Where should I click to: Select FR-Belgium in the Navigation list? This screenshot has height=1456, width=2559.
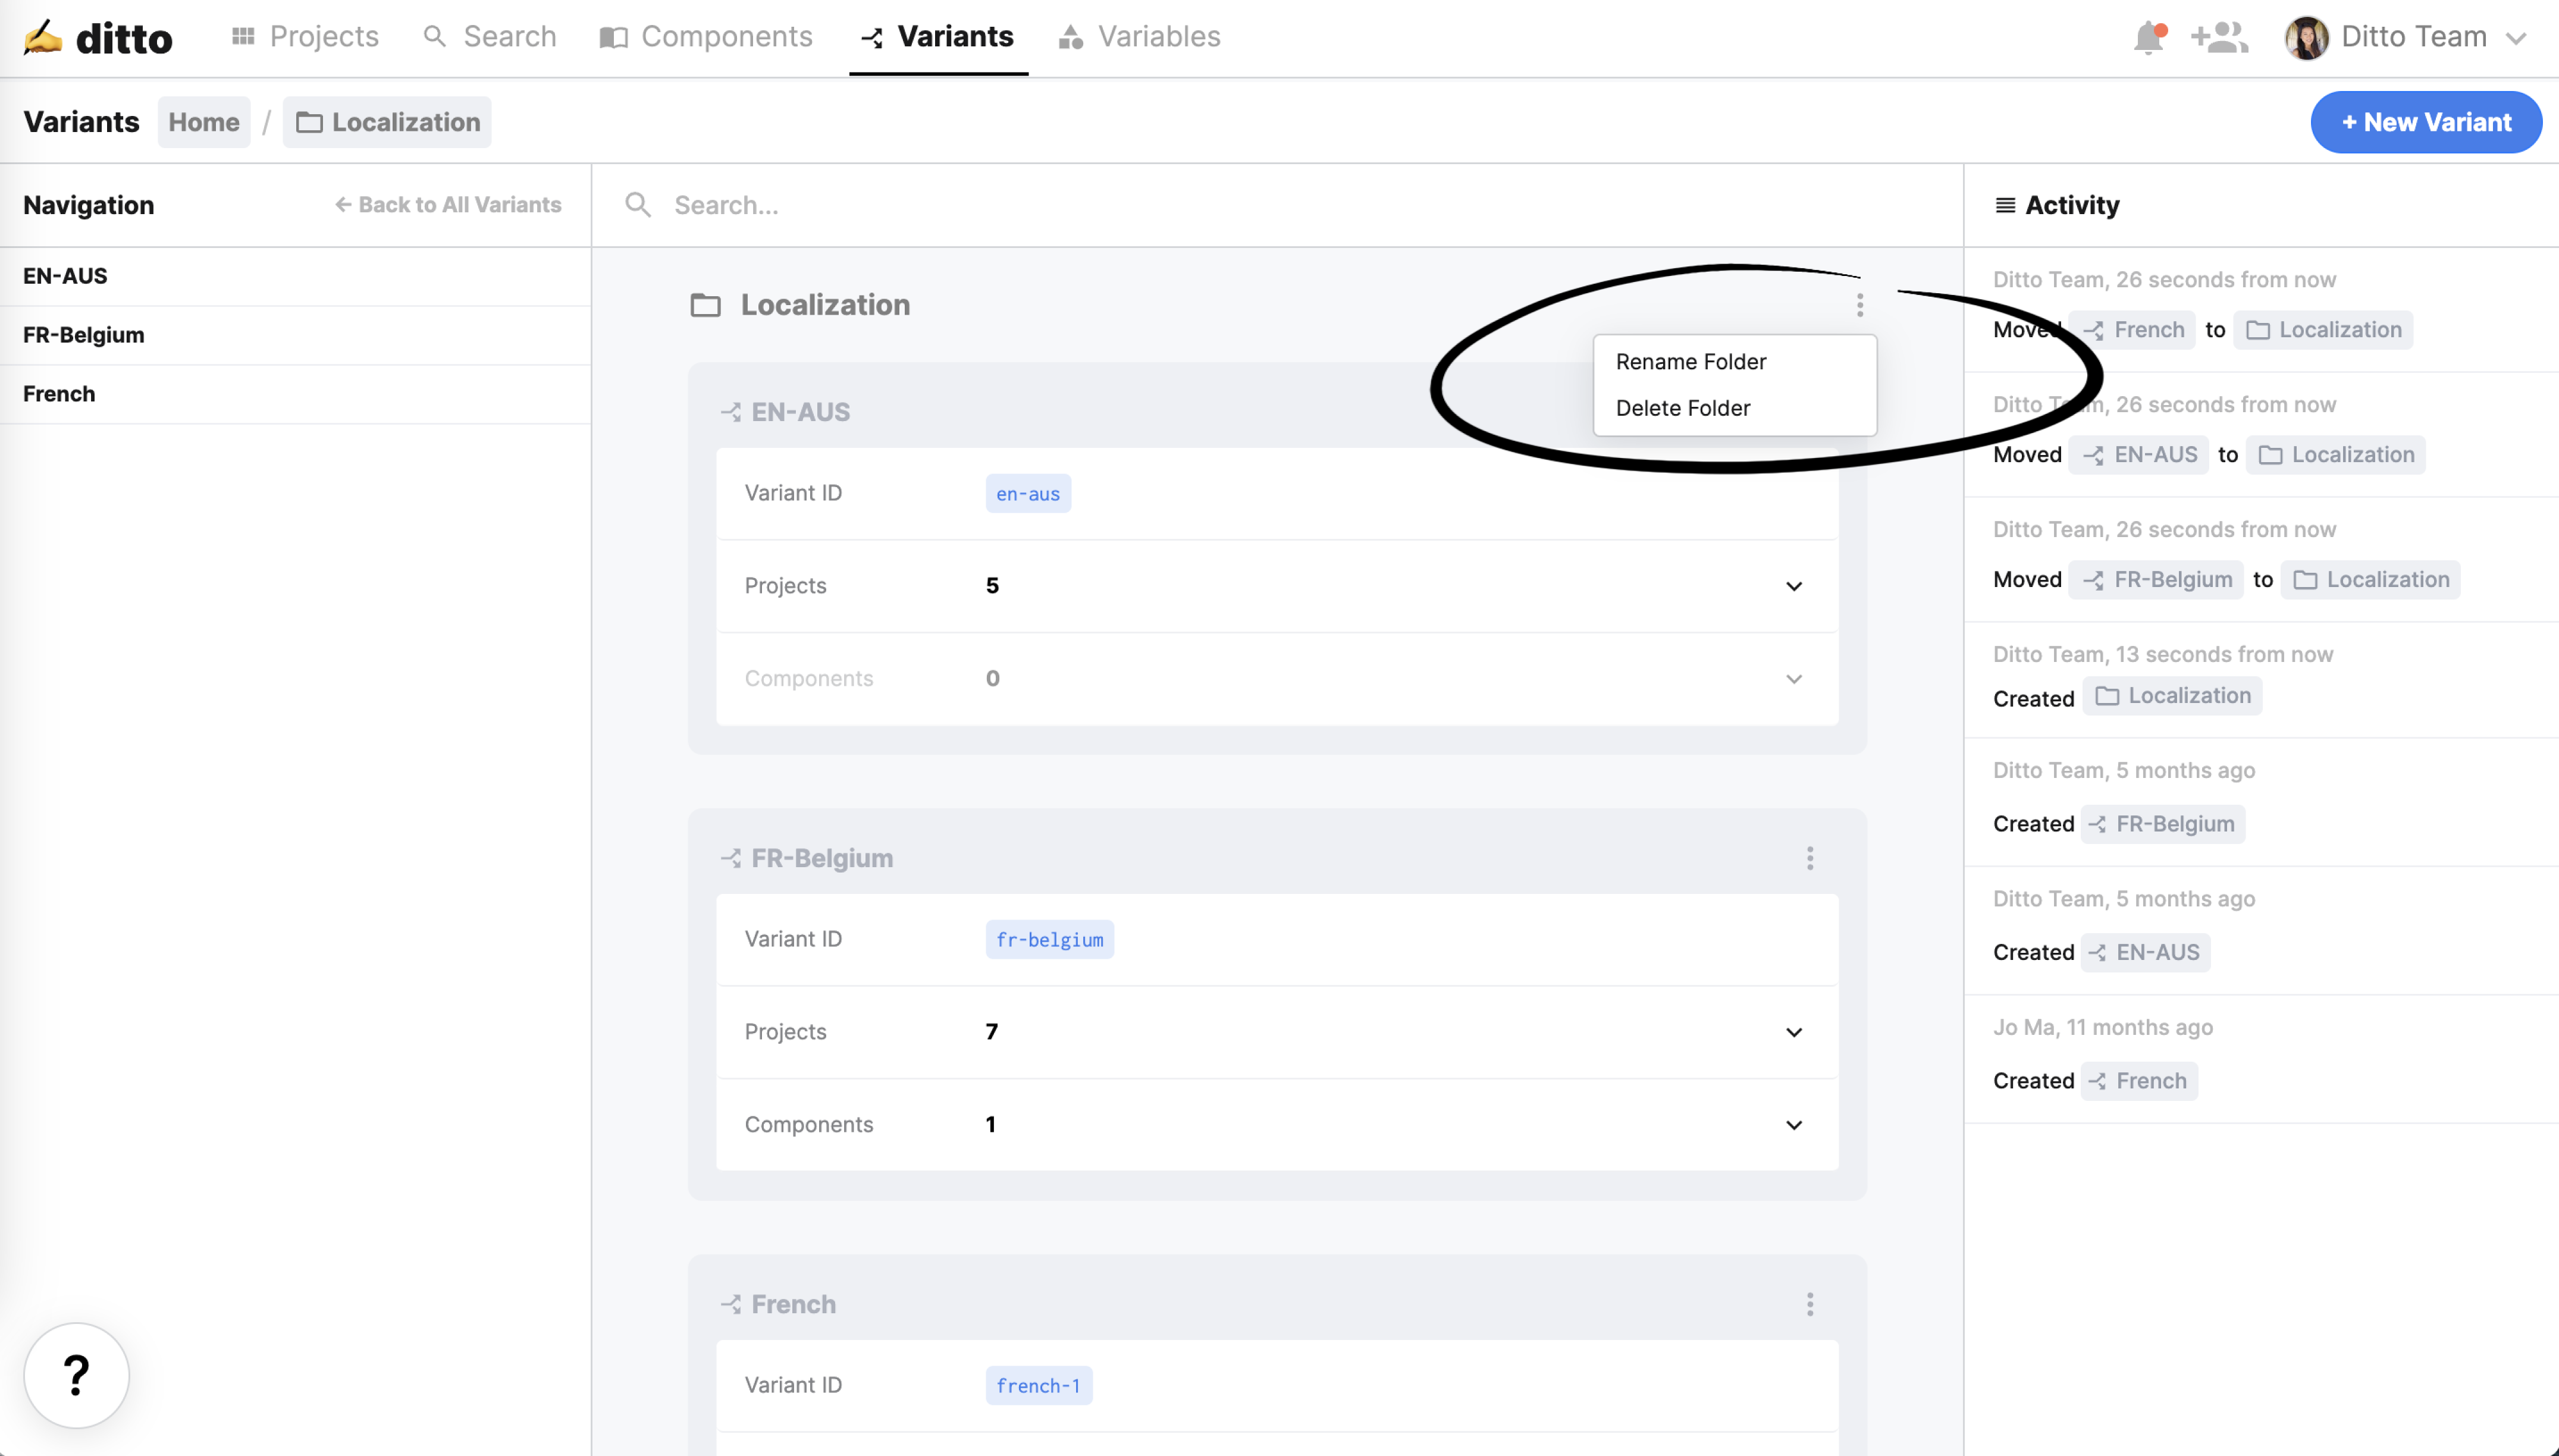pyautogui.click(x=84, y=335)
